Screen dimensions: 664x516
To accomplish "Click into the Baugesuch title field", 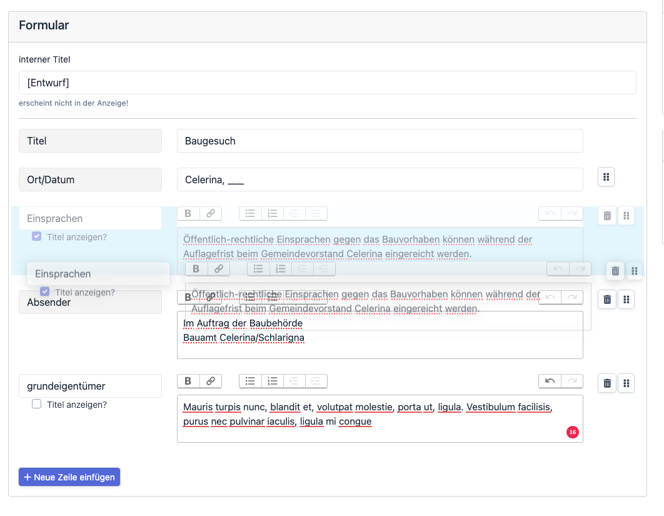I will tap(380, 141).
